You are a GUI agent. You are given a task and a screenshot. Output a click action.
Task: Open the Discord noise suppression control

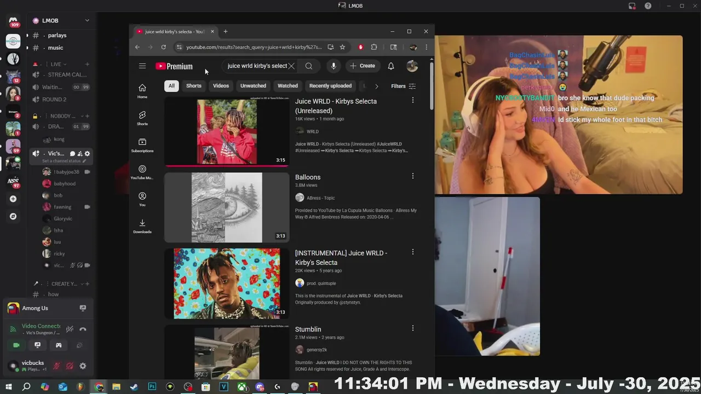pos(70,329)
